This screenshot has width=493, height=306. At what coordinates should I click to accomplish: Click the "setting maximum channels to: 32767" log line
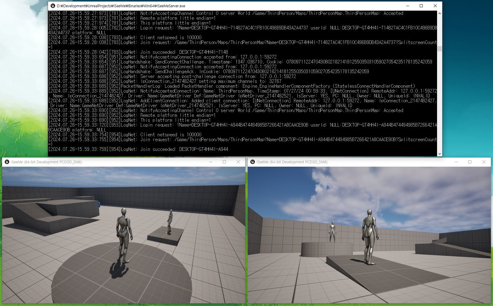(165, 81)
